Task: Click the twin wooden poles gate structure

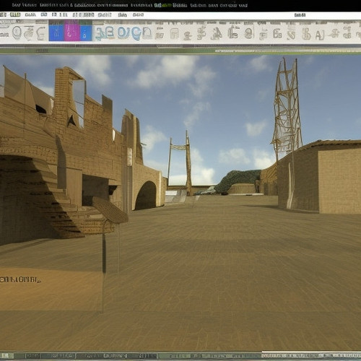Action: (x=180, y=162)
